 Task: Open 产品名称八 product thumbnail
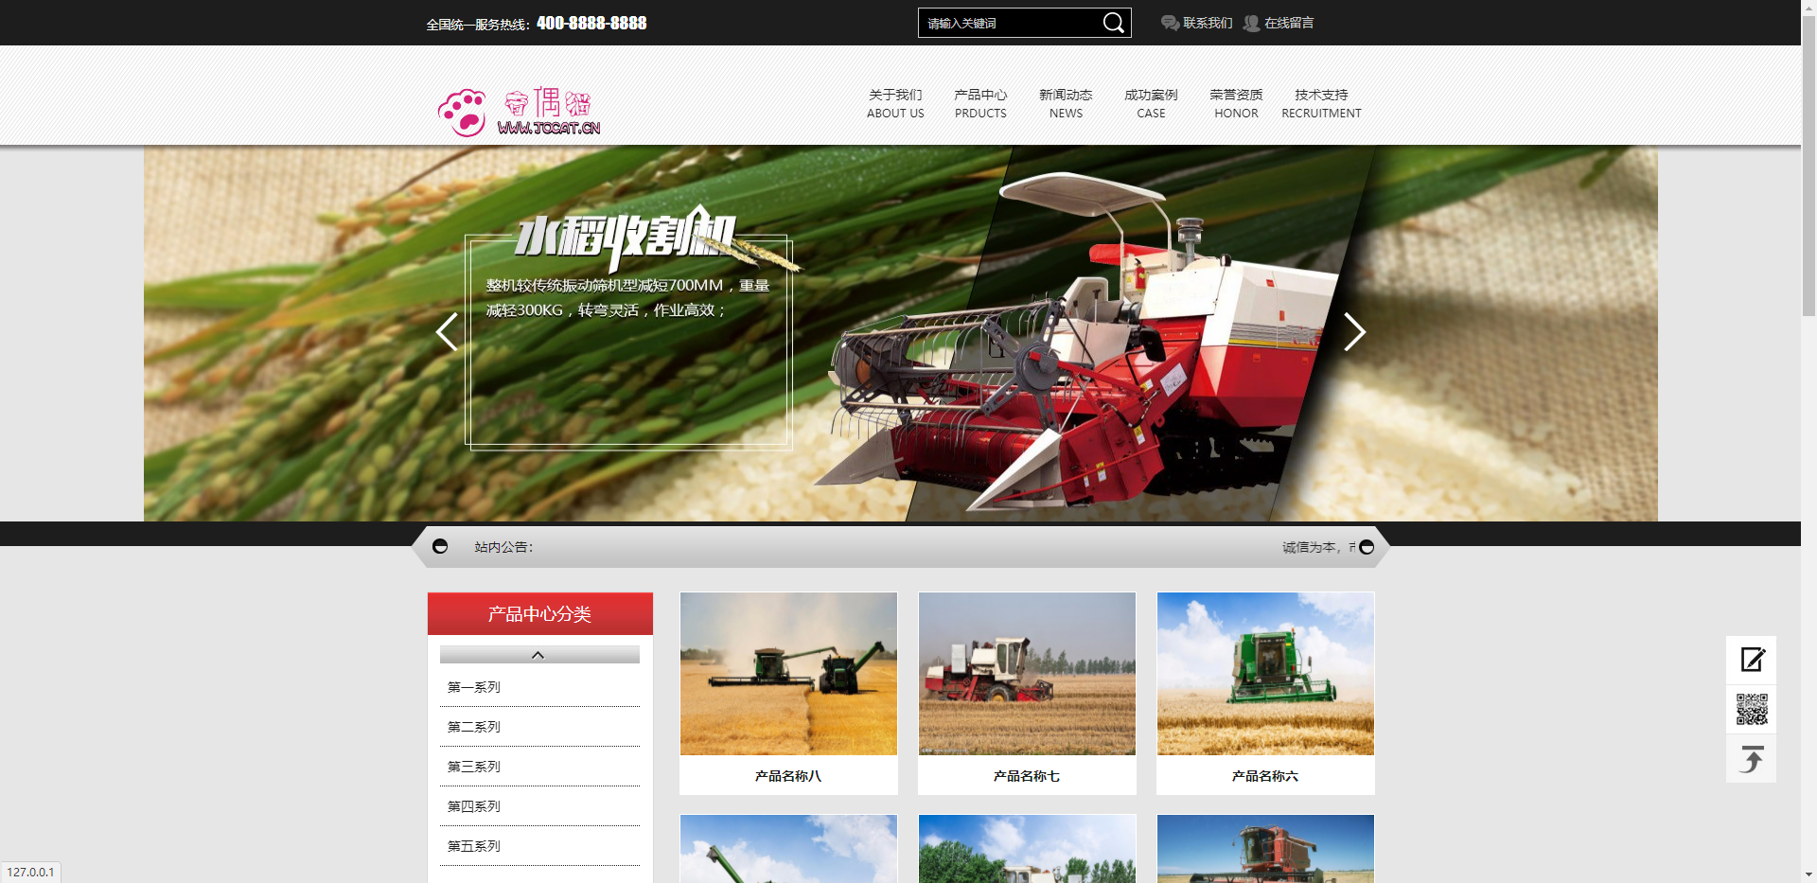pos(788,674)
